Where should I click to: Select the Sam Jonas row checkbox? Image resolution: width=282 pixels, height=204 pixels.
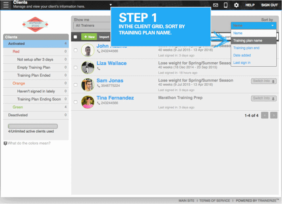click(x=76, y=85)
